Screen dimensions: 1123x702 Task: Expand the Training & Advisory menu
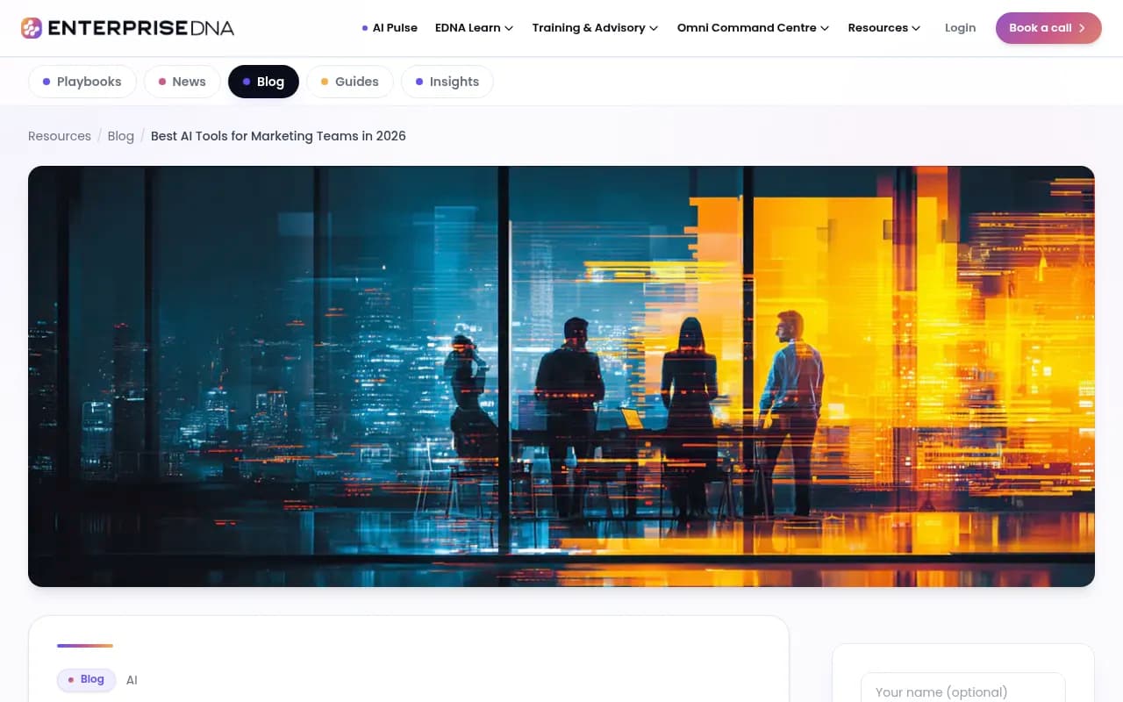click(x=595, y=28)
